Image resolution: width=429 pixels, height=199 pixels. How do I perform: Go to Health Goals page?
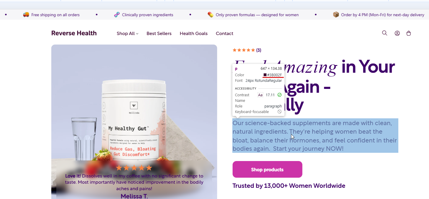pos(194,34)
